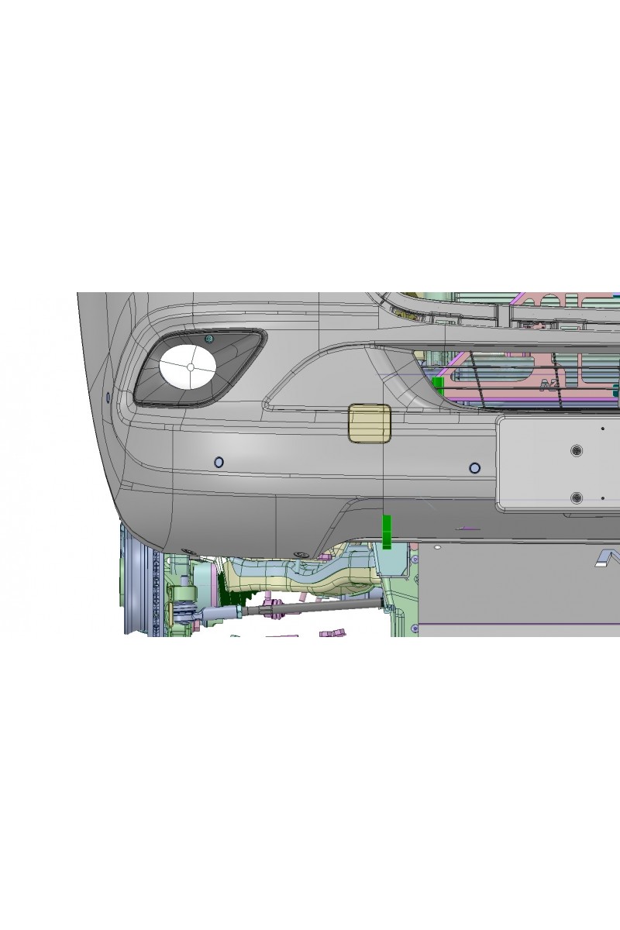Select the gray horizontal rod under bumper
620x930 pixels.
[325, 607]
